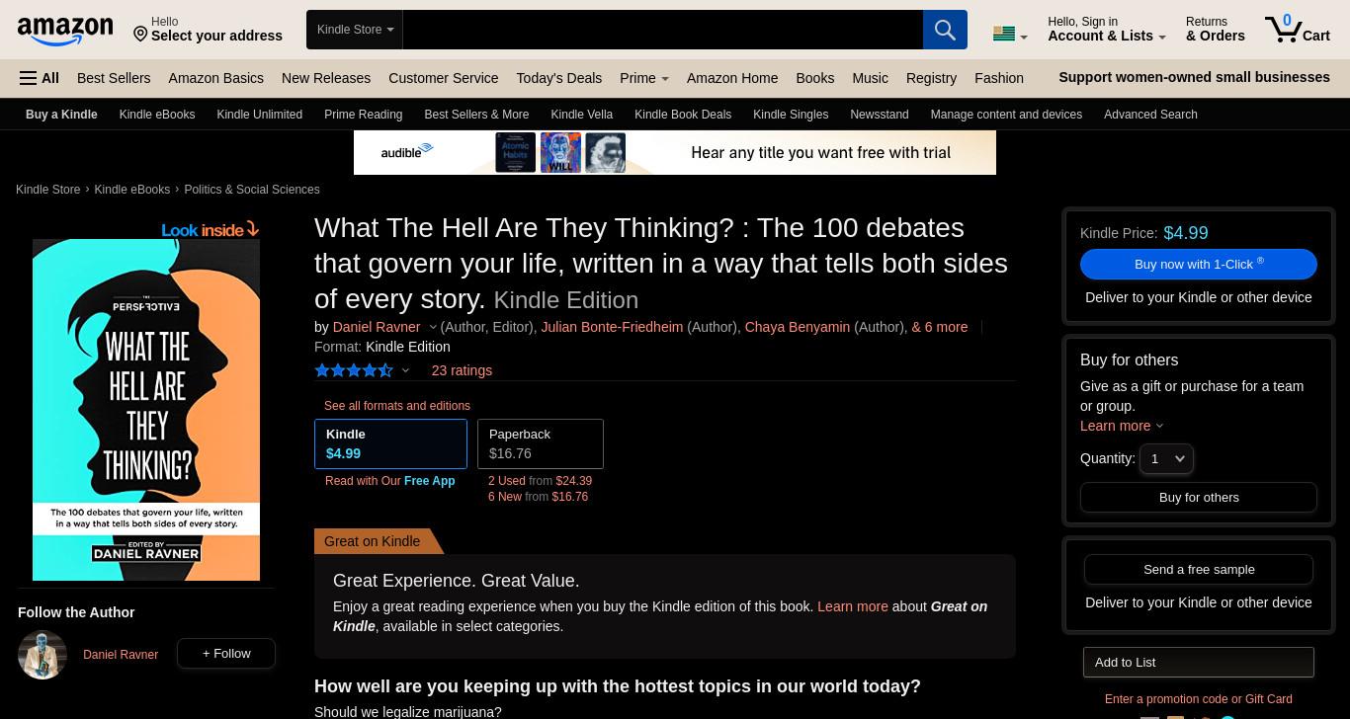Click into the search input field
Screen dimensions: 1350x719
pos(663,30)
